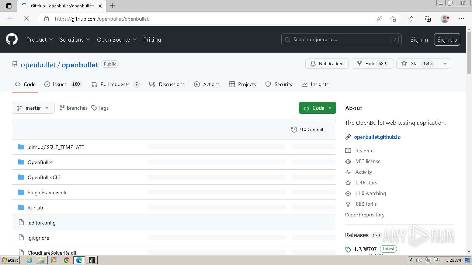Click the address bar URL
Viewport: 472px width, 265px height.
click(x=102, y=19)
